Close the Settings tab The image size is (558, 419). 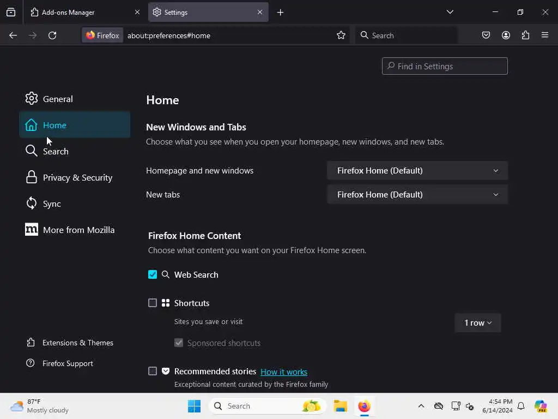[x=260, y=12]
